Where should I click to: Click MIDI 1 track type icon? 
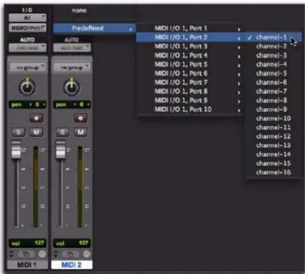26,254
